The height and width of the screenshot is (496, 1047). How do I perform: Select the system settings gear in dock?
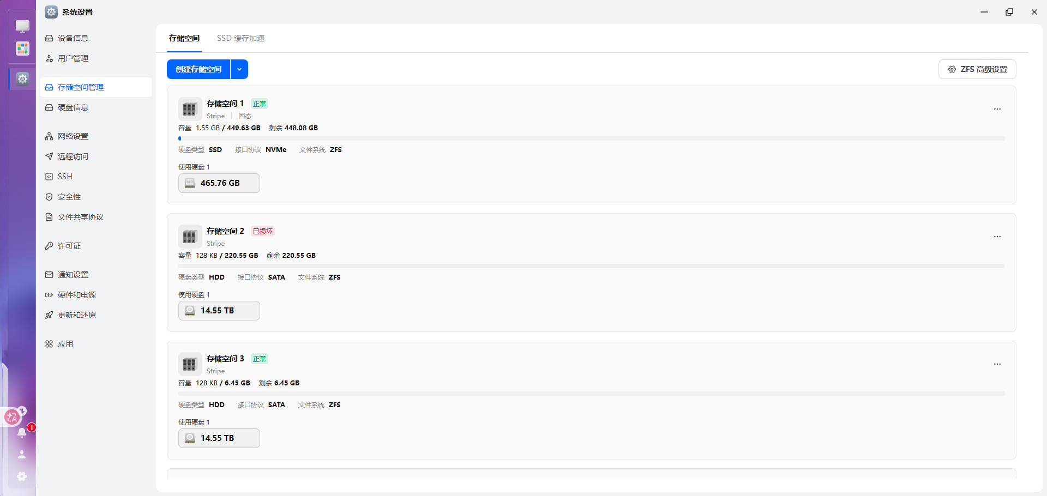[22, 78]
